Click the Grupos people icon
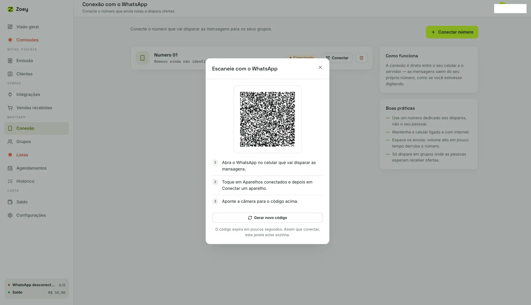Image resolution: width=531 pixels, height=305 pixels. 10,142
